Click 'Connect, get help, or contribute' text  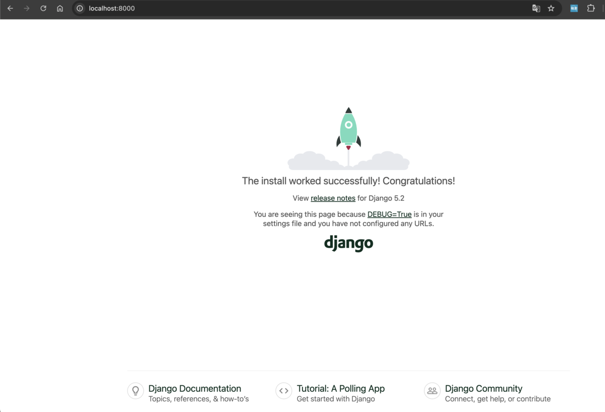(498, 399)
